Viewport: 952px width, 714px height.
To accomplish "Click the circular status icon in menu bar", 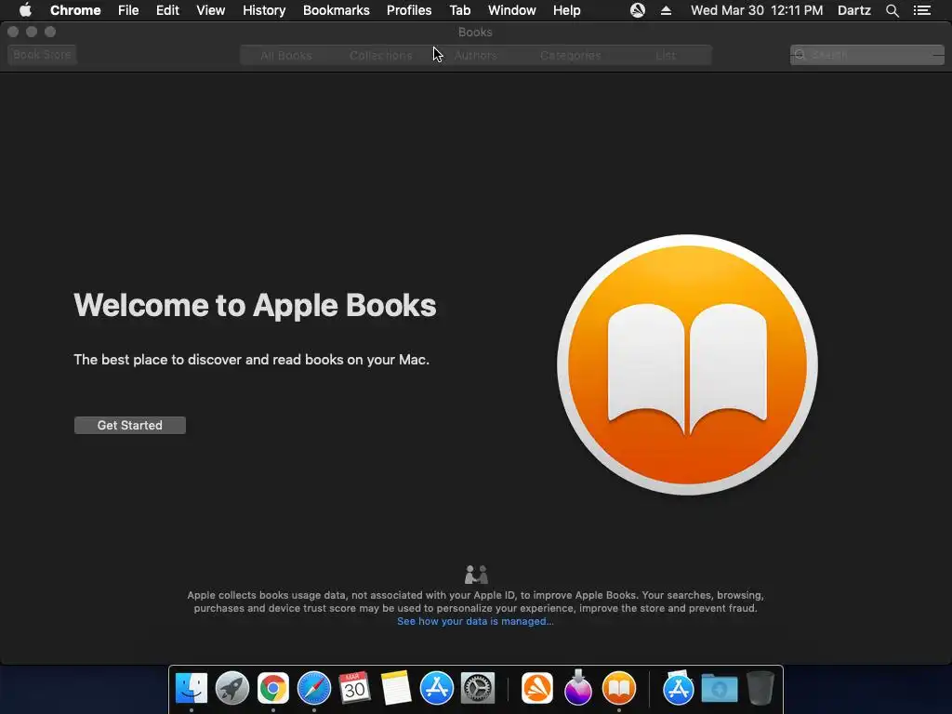I will (x=638, y=10).
